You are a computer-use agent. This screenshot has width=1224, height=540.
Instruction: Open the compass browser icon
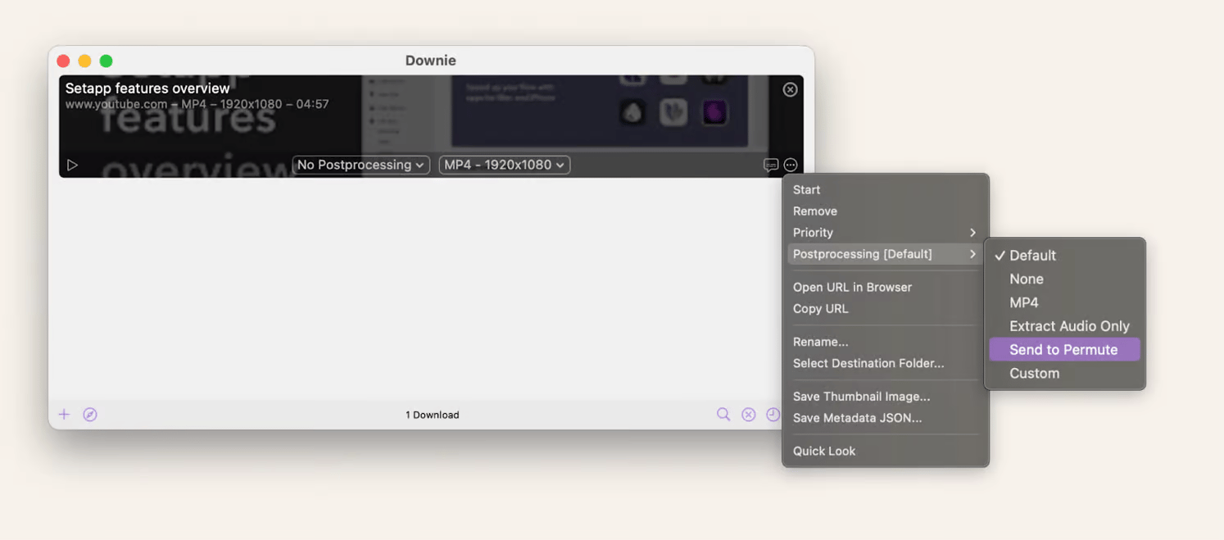tap(90, 415)
